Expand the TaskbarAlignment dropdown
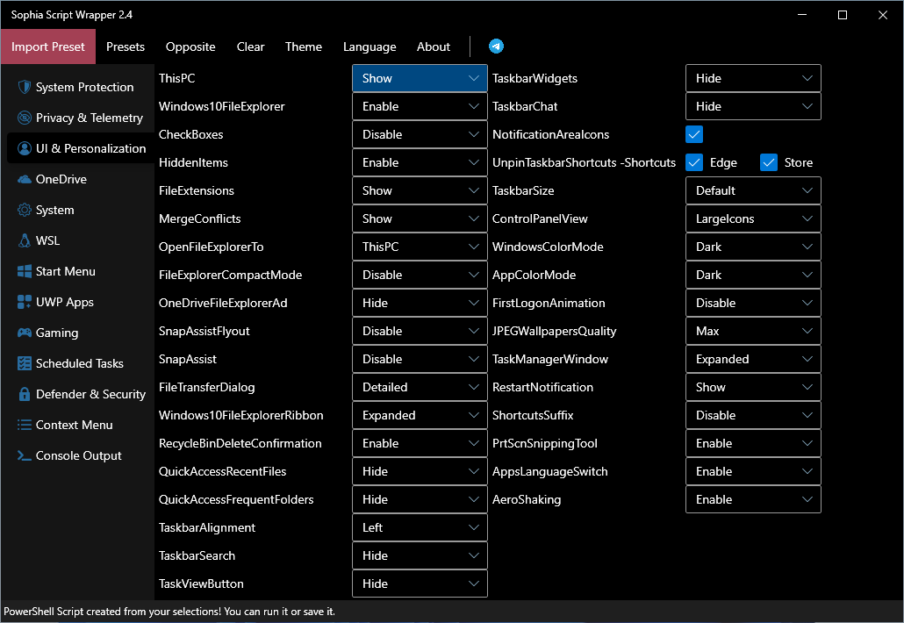This screenshot has height=623, width=904. [420, 528]
